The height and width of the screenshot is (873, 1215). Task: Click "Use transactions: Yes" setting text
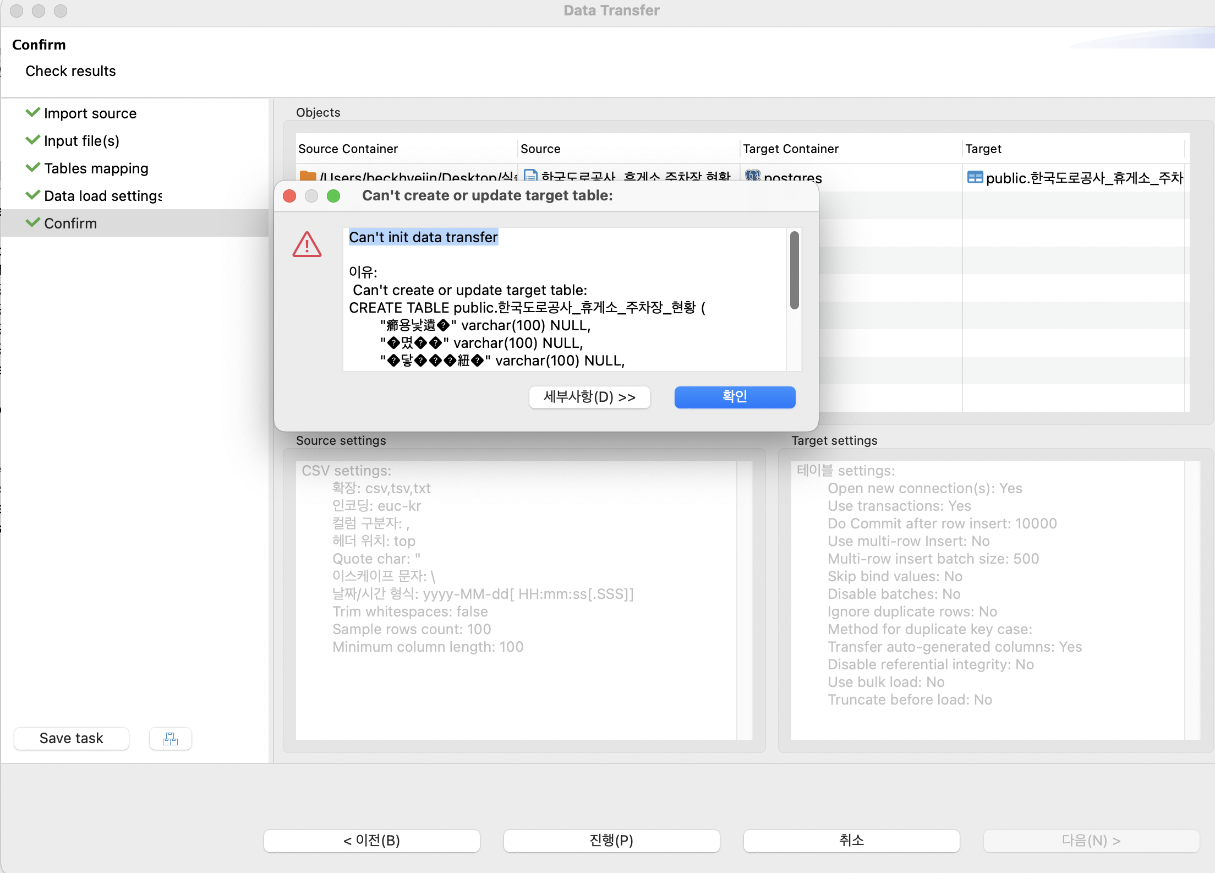(899, 506)
